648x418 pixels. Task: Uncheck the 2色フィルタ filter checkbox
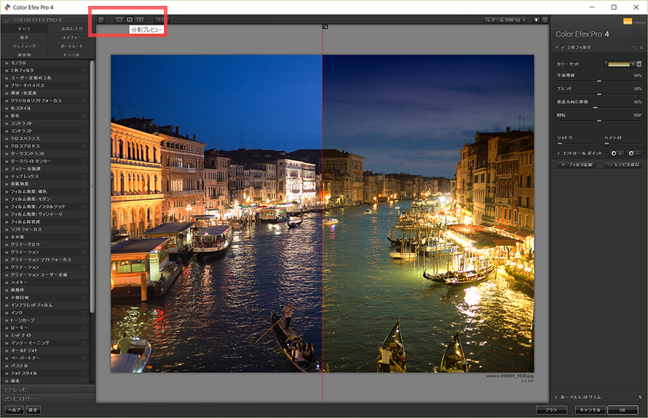(563, 47)
